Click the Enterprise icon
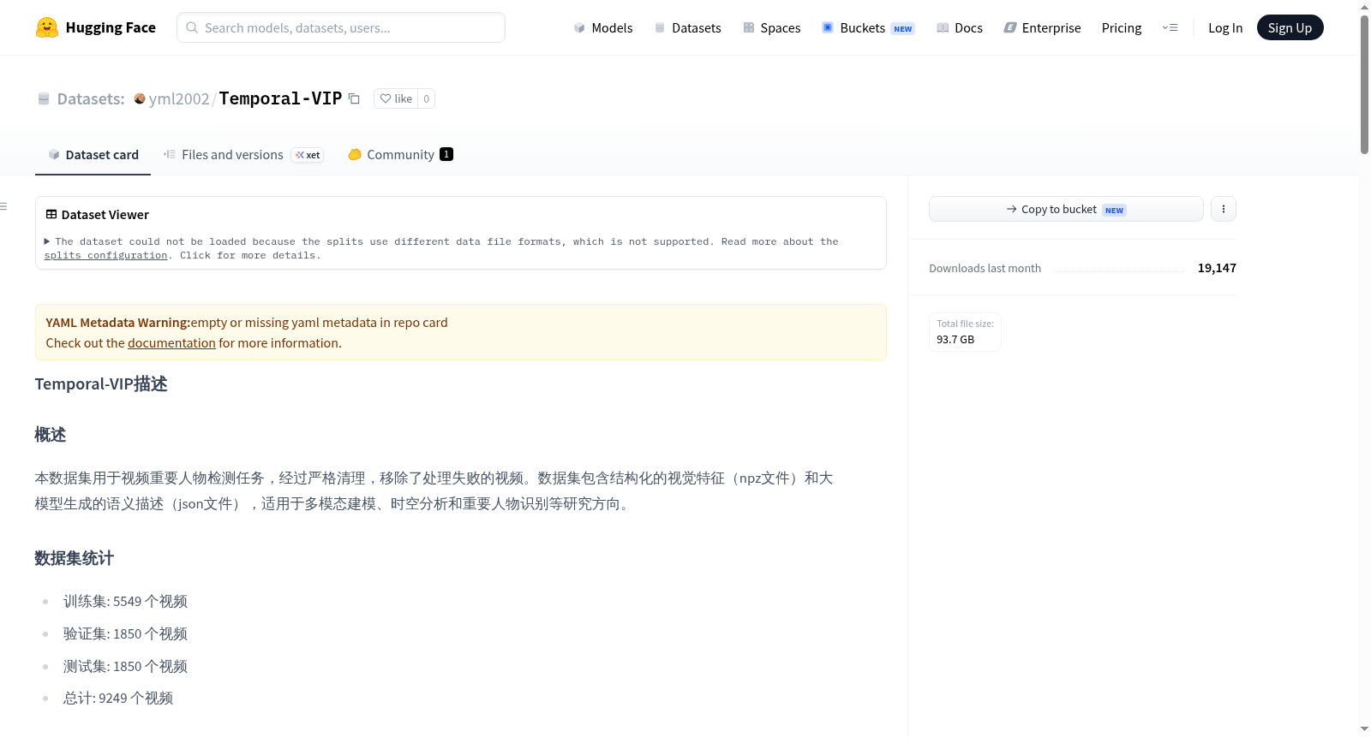 1010,27
